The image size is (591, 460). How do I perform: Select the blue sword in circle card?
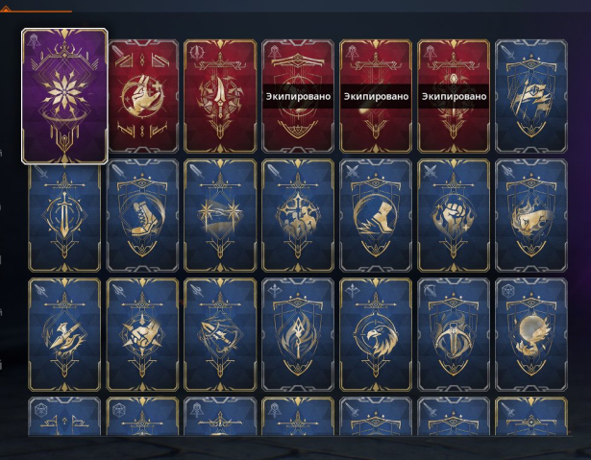click(x=64, y=215)
